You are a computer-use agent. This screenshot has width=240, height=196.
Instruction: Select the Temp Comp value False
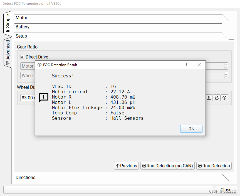coord(117,113)
